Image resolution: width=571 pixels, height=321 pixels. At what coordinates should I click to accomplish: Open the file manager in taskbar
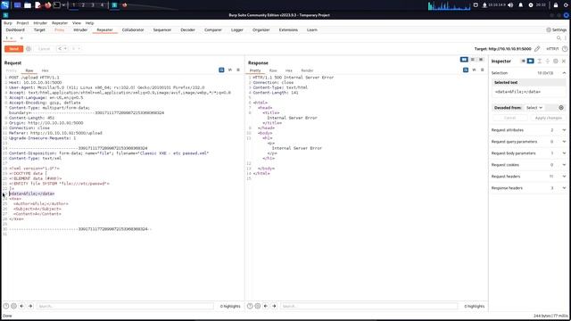28,5
